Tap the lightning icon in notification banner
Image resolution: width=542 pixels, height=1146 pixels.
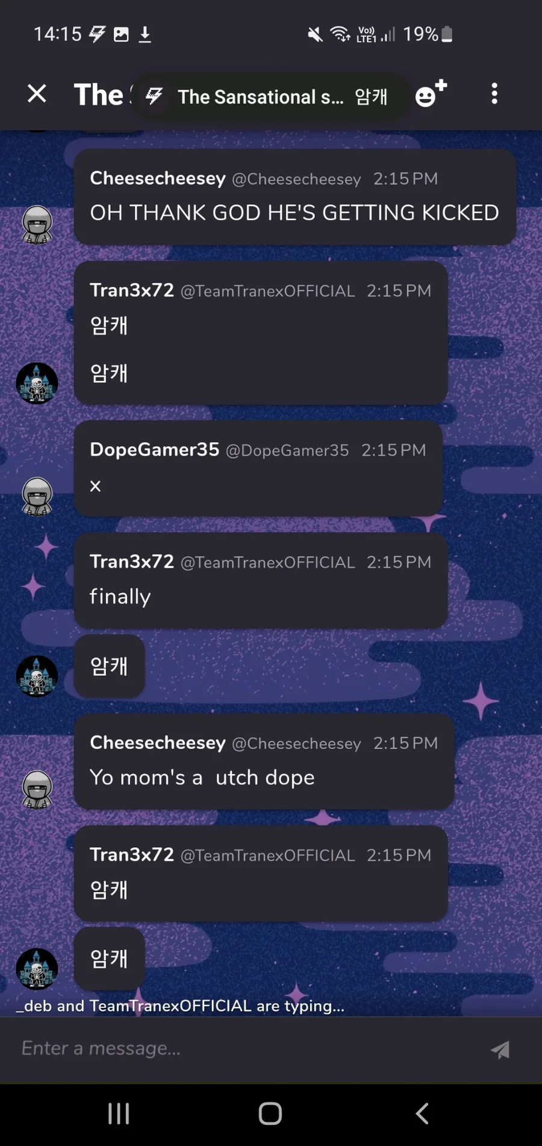tap(154, 96)
